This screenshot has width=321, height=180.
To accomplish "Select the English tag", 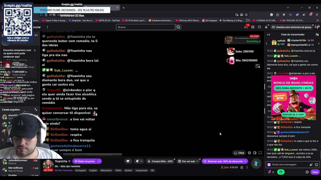I will click(93, 170).
